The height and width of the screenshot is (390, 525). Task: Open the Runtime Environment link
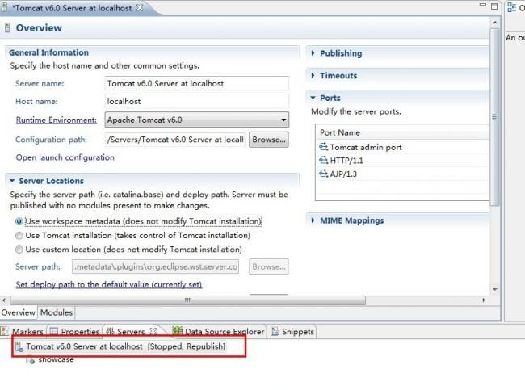[57, 120]
